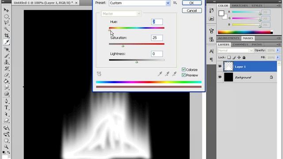
Task: Click the Cancel button
Action: pyautogui.click(x=191, y=11)
